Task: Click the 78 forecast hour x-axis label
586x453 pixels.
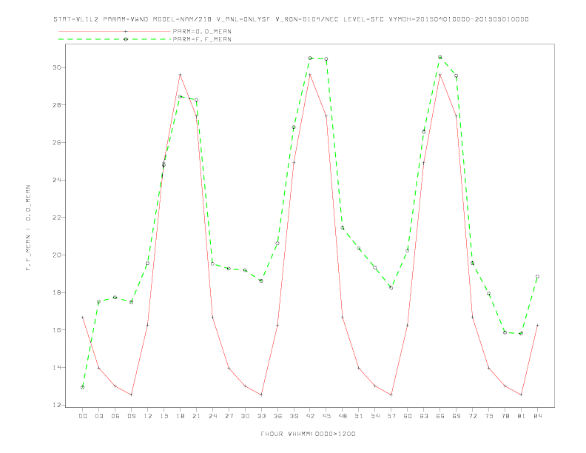Action: pos(505,416)
